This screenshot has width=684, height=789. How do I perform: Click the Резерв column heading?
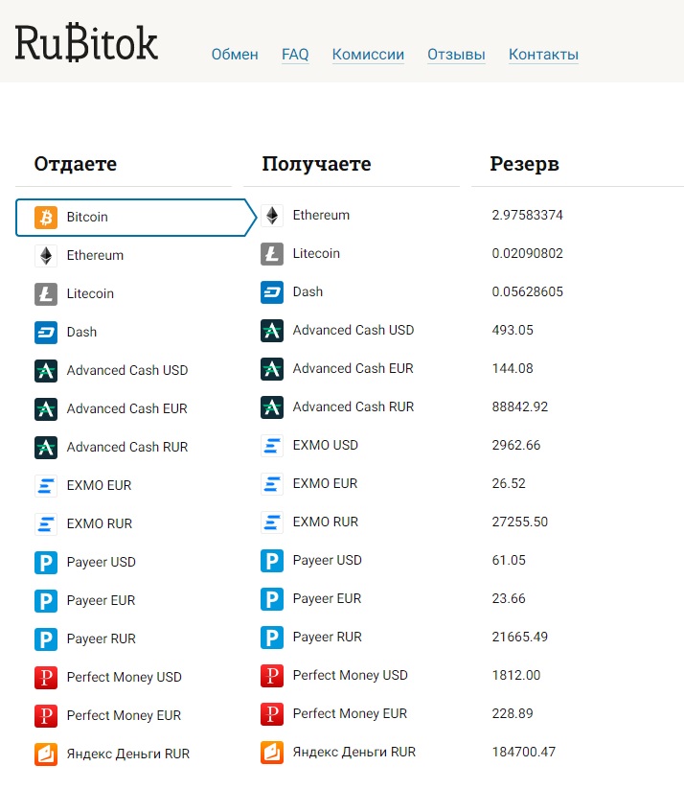[x=525, y=164]
